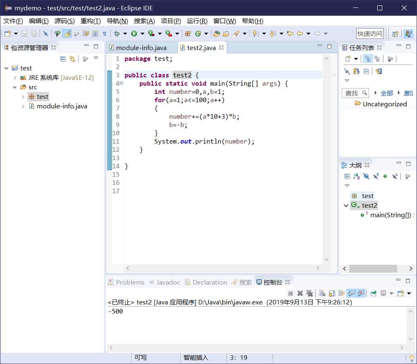Toggle Hide Fields in Outline toolbar
The image size is (417, 364).
[x=366, y=176]
